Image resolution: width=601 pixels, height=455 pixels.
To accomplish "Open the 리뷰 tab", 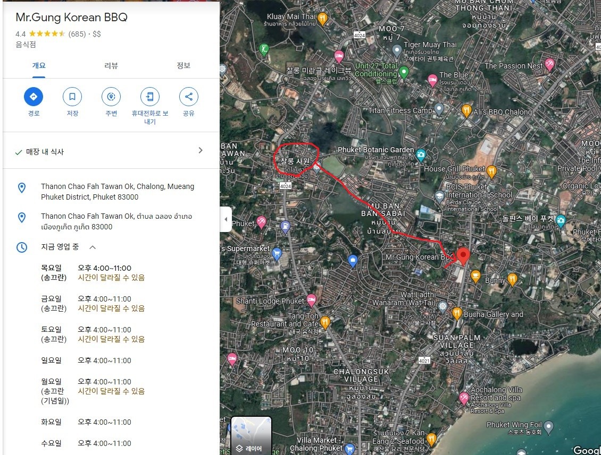I will click(111, 66).
